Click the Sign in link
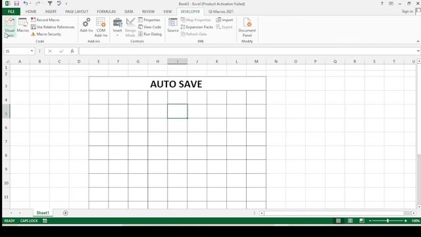Viewport: 421px width, 237px height. pyautogui.click(x=407, y=11)
